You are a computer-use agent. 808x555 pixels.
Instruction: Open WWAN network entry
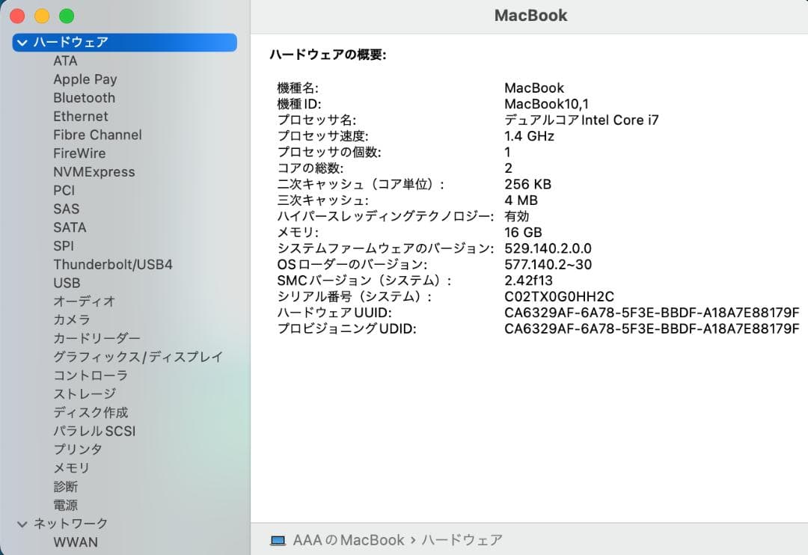pyautogui.click(x=76, y=542)
